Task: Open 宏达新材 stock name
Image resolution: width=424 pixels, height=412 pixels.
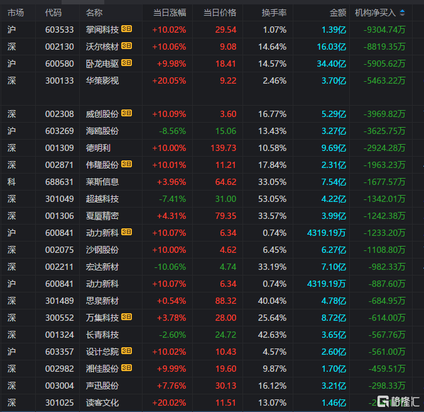Action: pyautogui.click(x=102, y=267)
